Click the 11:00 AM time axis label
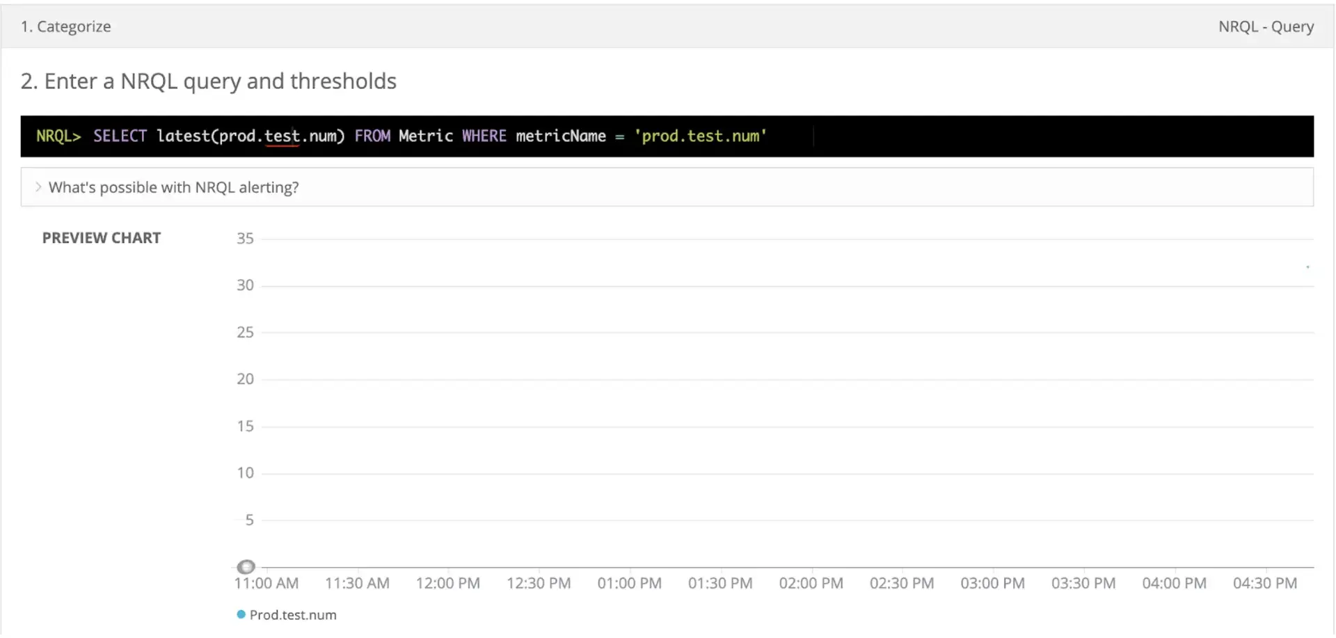 pyautogui.click(x=267, y=583)
